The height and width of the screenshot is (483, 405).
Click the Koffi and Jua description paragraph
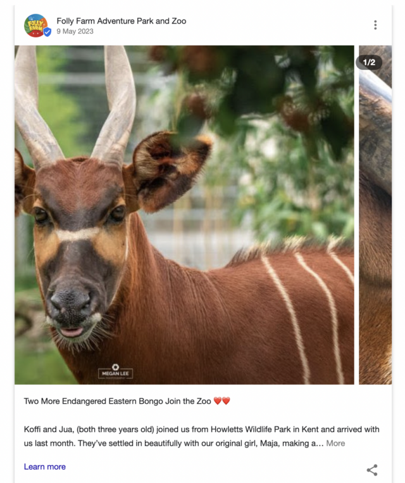[201, 436]
